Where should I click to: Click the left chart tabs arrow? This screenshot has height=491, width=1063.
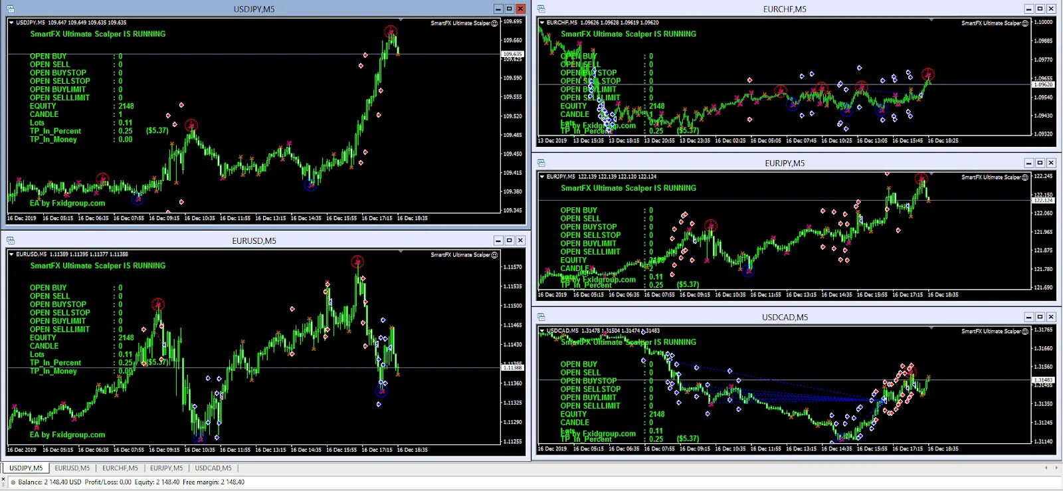(1046, 468)
